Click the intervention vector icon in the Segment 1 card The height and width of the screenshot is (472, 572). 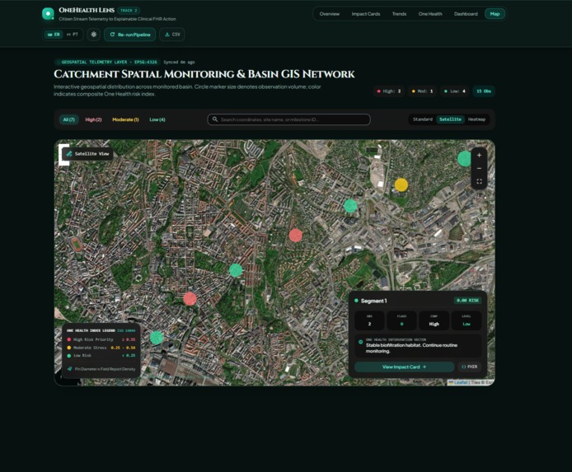(360, 342)
